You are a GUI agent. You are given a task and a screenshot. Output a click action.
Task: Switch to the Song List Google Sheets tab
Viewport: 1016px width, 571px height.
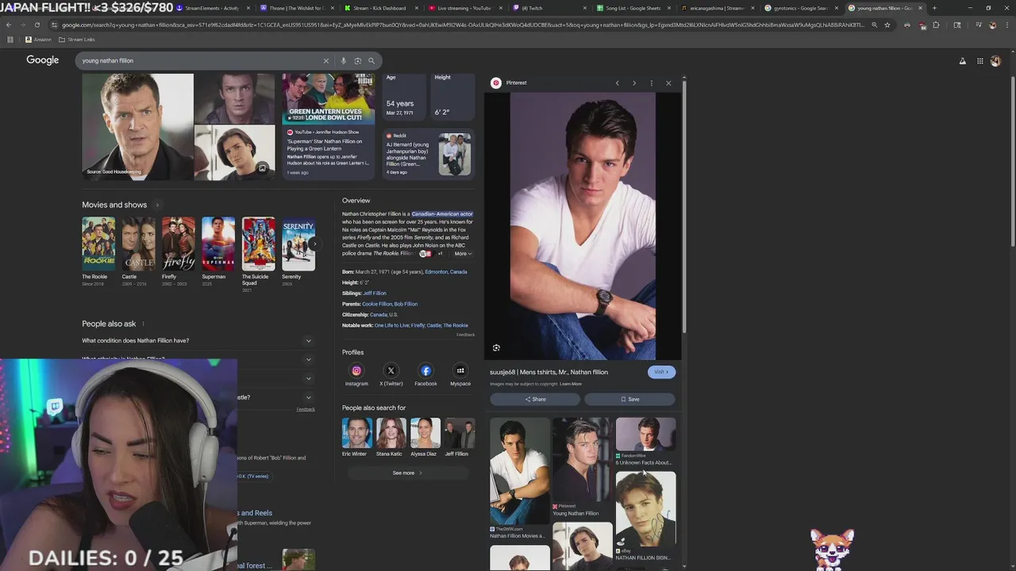(633, 8)
